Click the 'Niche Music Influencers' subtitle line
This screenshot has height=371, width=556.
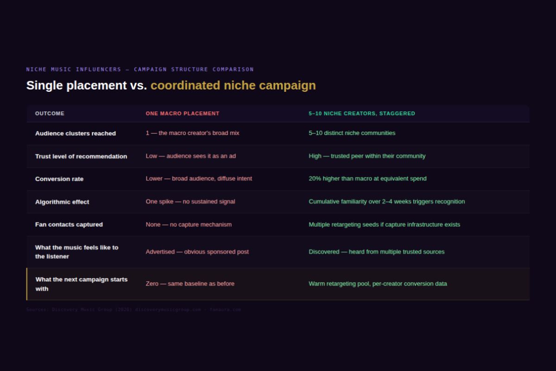click(x=140, y=70)
